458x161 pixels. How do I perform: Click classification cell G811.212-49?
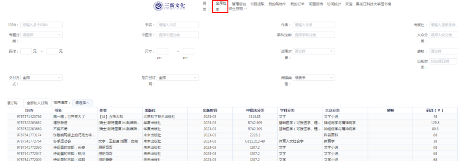(255, 141)
